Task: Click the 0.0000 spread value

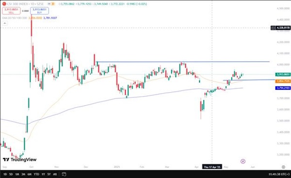Action: coord(25,11)
